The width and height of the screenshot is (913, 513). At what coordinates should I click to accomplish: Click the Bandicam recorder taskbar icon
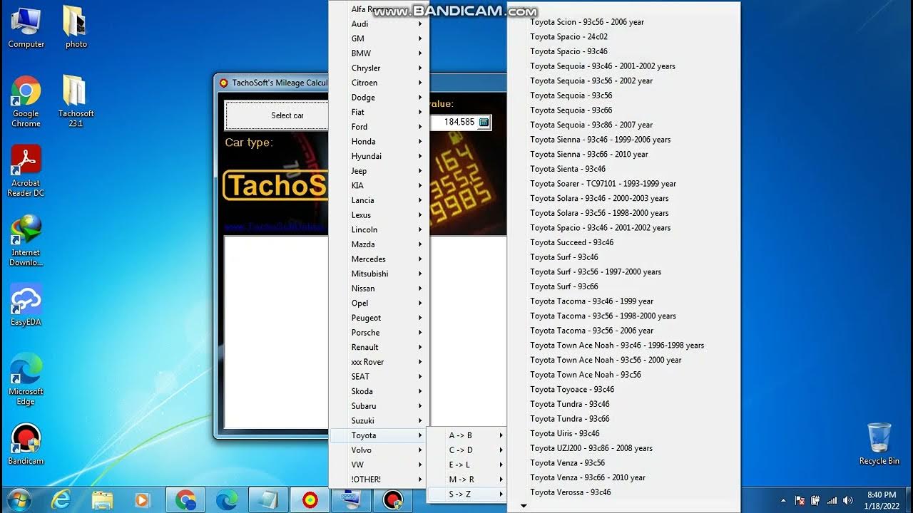click(x=392, y=500)
